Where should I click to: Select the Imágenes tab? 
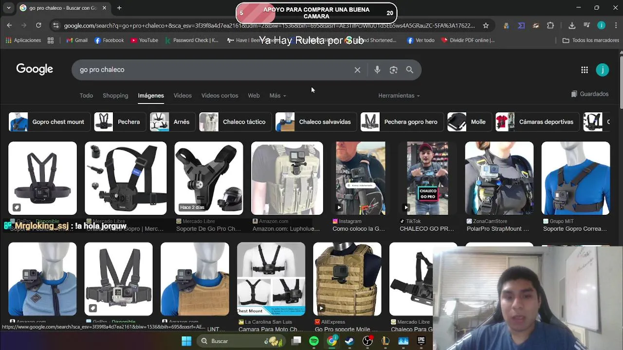coord(151,96)
